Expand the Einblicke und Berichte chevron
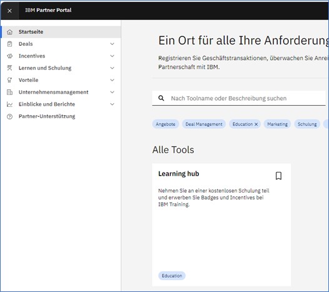 pyautogui.click(x=112, y=104)
